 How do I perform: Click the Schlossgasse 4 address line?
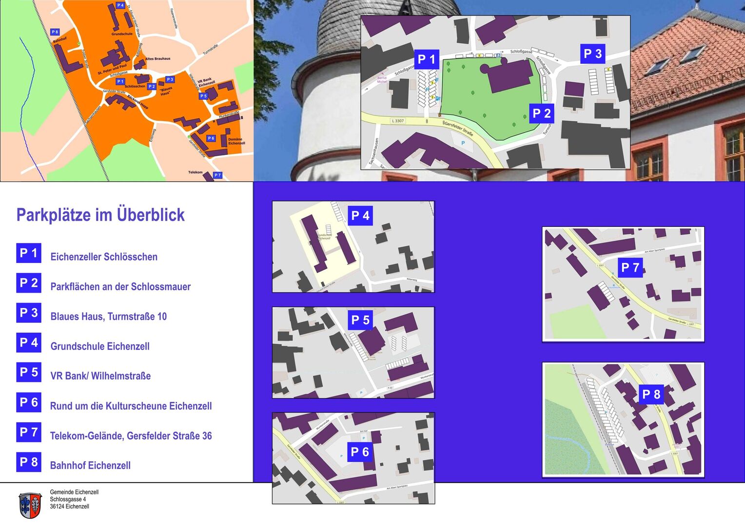pos(68,499)
